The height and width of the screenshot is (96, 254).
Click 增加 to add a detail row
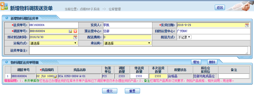pyautogui.click(x=196, y=62)
